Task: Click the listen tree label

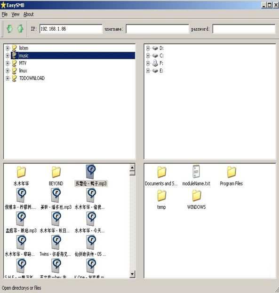Action: click(x=24, y=48)
